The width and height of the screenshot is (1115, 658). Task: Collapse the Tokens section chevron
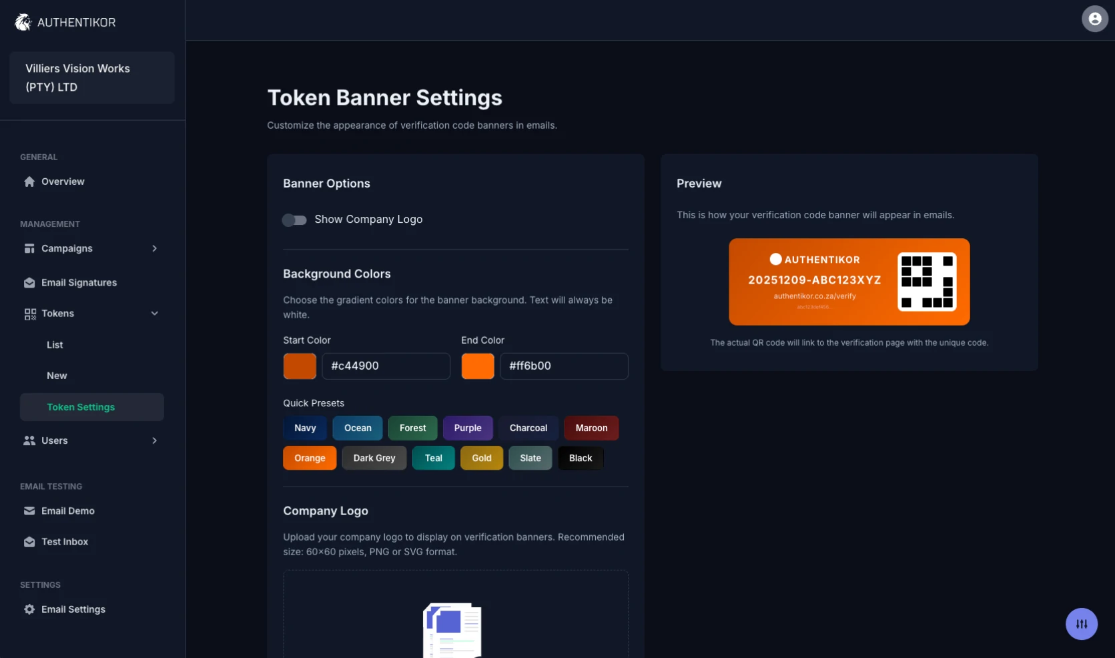154,313
